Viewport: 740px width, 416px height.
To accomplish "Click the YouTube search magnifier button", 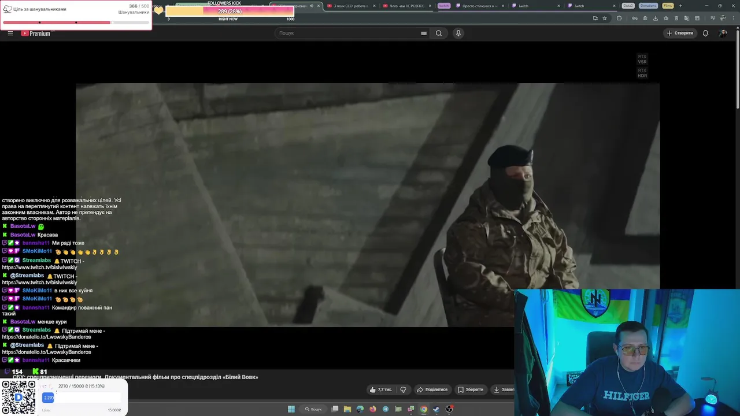I will pyautogui.click(x=439, y=33).
